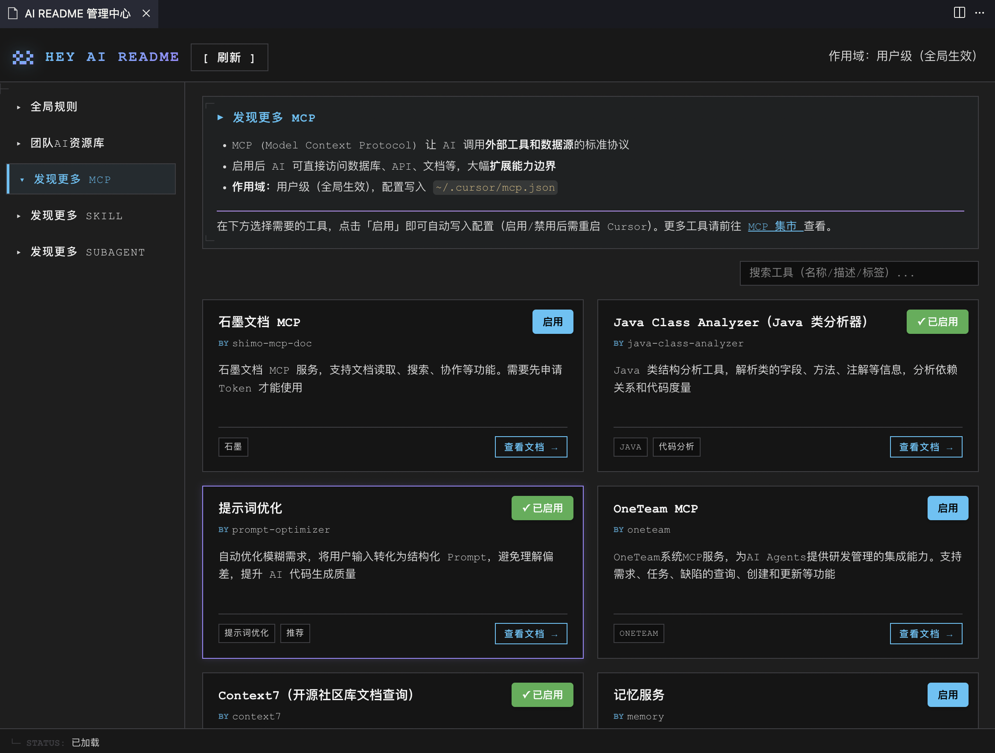This screenshot has width=995, height=753.
Task: Toggle the 发现更多 MCP info panel triangle
Action: [221, 118]
